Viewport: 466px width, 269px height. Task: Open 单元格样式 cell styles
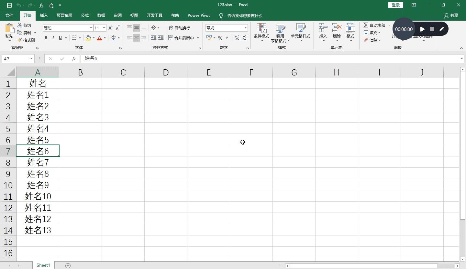click(301, 33)
